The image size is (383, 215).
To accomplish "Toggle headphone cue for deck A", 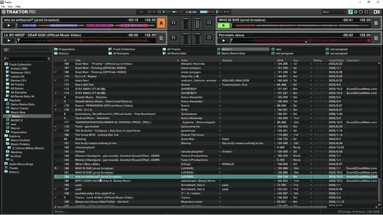I will [x=173, y=23].
